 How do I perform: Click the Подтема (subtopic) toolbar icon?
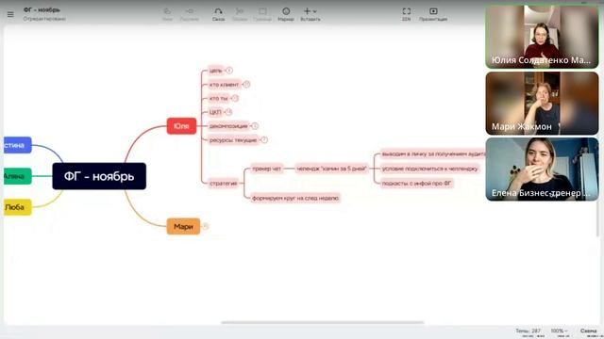(x=190, y=14)
